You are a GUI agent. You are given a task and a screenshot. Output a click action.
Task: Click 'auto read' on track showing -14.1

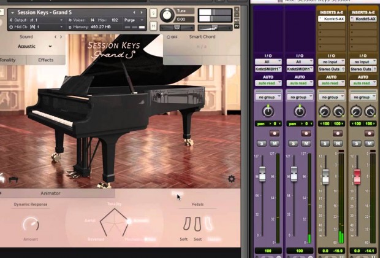363,83
